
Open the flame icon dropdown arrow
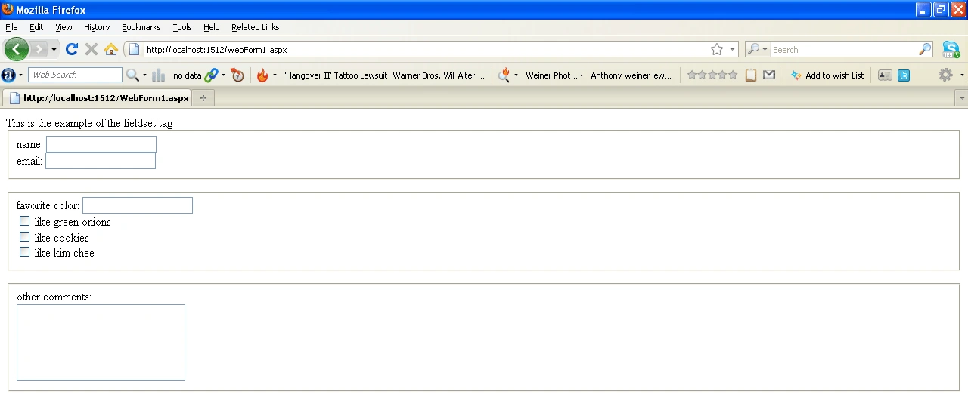point(275,75)
